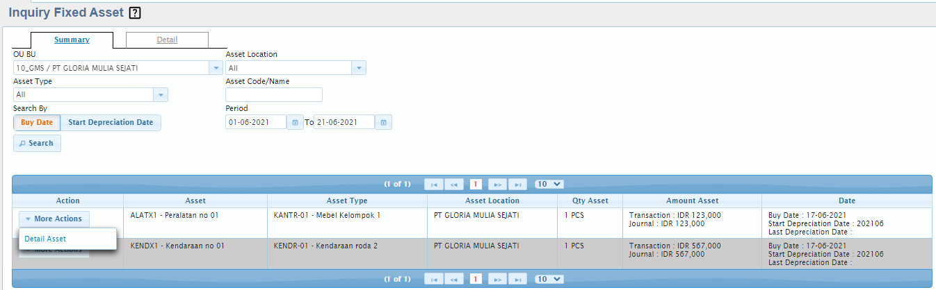The image size is (936, 290).
Task: Go to next page in bottom paginator
Action: pyautogui.click(x=497, y=279)
